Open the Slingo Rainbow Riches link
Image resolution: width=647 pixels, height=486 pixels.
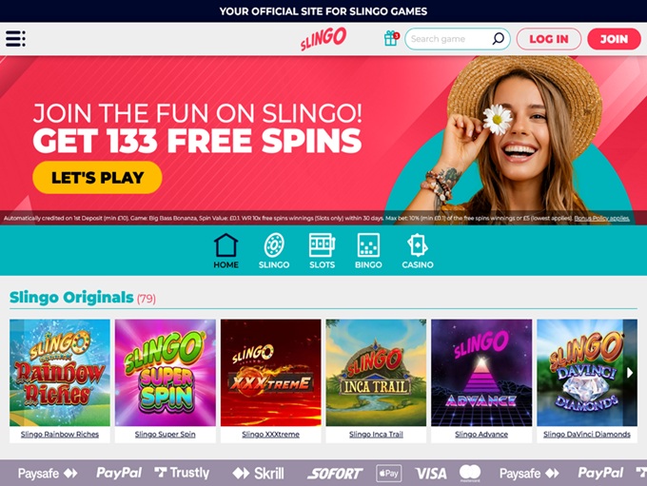[60, 434]
